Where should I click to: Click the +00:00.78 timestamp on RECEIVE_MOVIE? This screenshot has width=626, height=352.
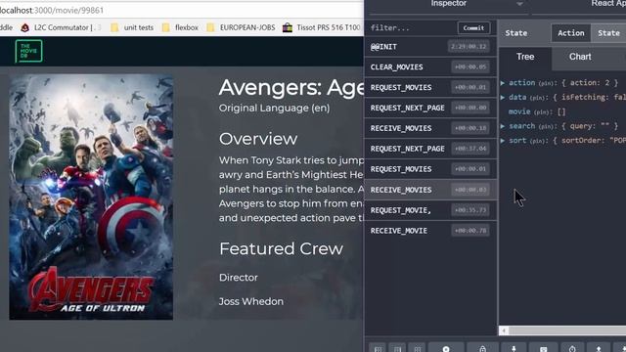coord(470,231)
